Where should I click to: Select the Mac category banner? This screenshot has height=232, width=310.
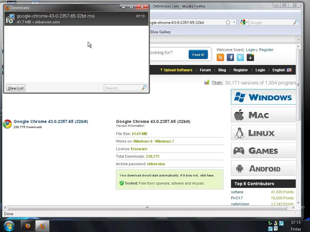[263, 115]
